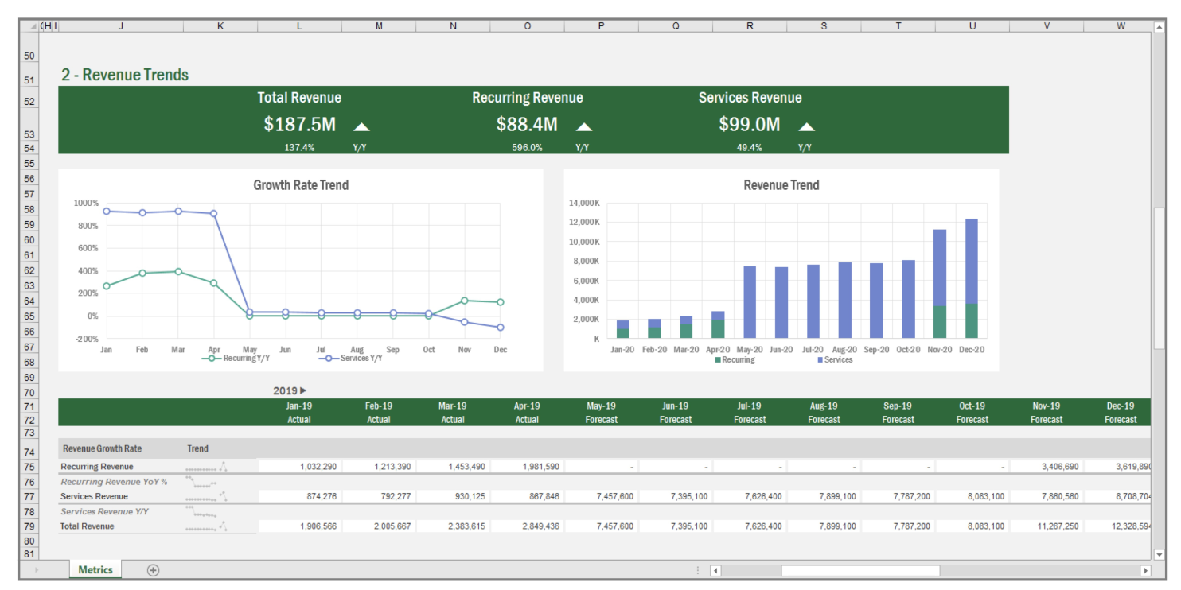Click the Select All corner triangle
1181x590 pixels.
tap(33, 26)
